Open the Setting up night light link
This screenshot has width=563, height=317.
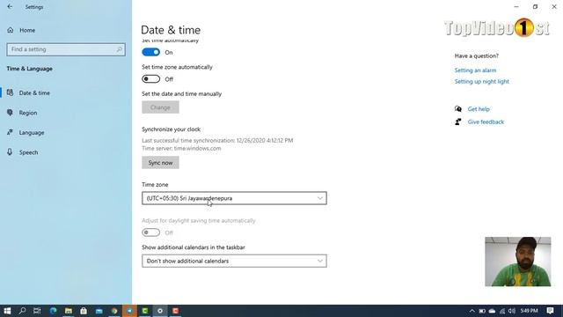click(x=482, y=81)
